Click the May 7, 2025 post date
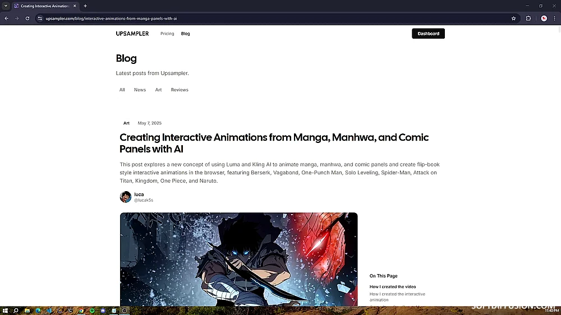 150,123
